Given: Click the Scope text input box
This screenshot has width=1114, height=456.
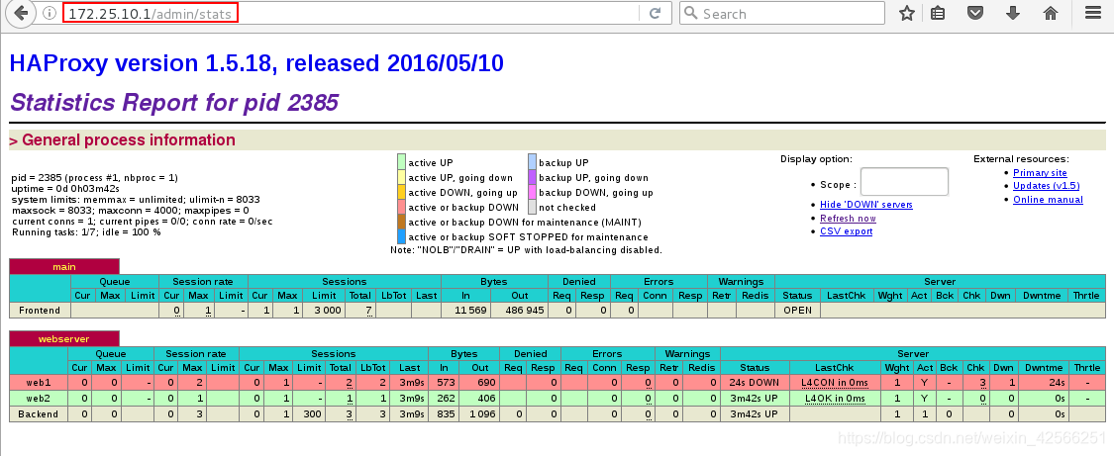Looking at the screenshot, I should click(x=904, y=182).
